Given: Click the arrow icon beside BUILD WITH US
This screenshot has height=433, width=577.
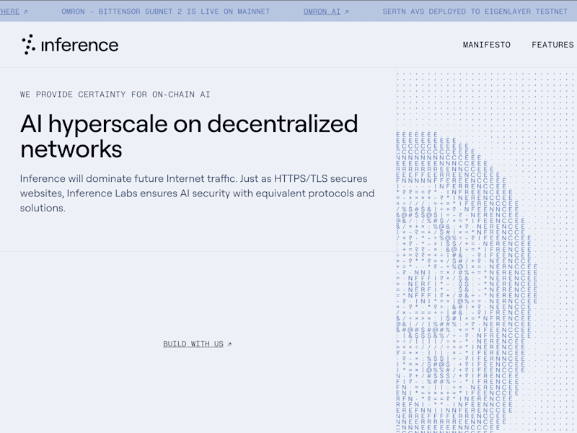Looking at the screenshot, I should tap(229, 344).
